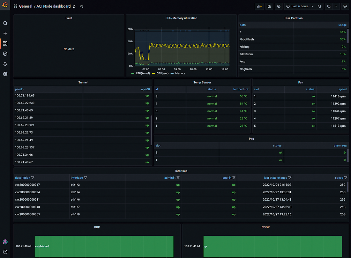Open the Configuration gear in sidebar
The height and width of the screenshot is (258, 351).
(x=5, y=74)
